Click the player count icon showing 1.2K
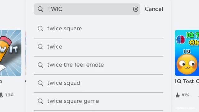 pyautogui.click(x=1, y=95)
